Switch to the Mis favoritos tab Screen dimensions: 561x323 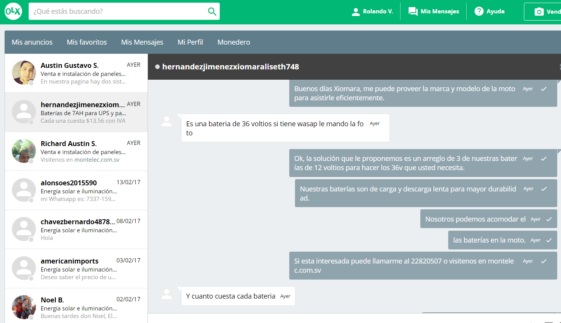pos(87,42)
